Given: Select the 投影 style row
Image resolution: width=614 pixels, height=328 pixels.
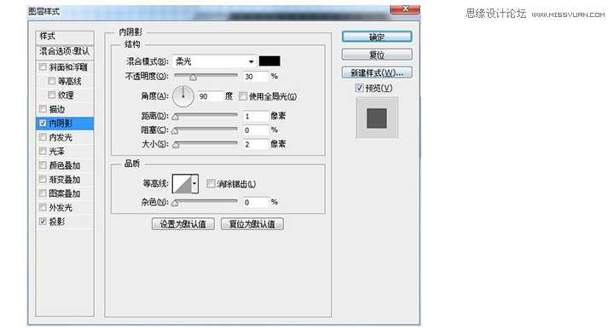Looking at the screenshot, I should pos(65,222).
